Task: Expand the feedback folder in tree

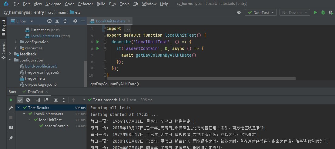Action: pyautogui.click(x=10, y=54)
